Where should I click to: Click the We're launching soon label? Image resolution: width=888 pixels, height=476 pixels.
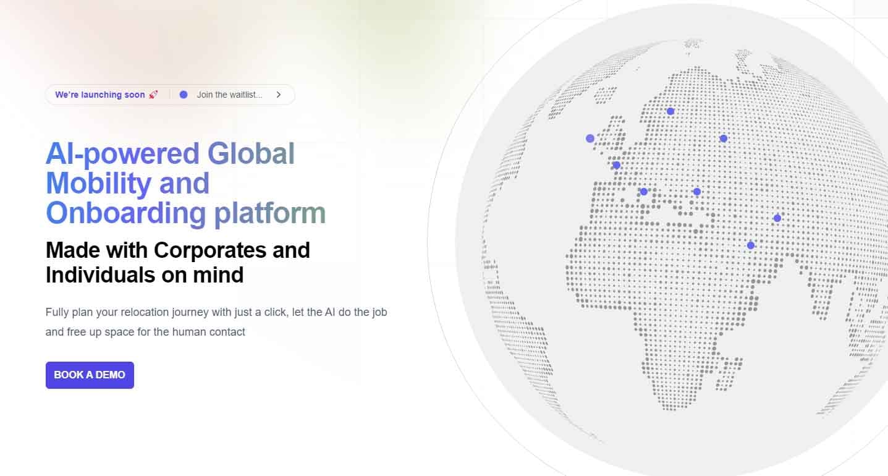(100, 95)
